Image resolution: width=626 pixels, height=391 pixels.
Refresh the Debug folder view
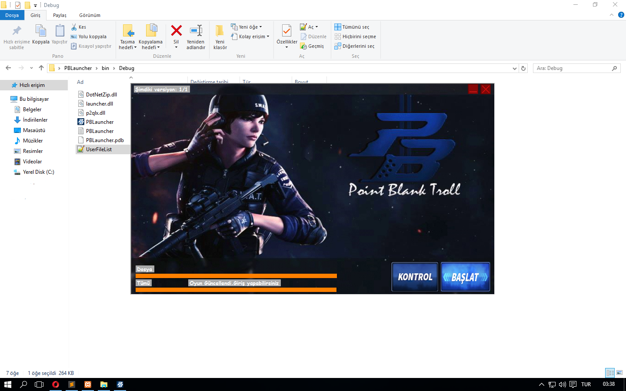(523, 68)
